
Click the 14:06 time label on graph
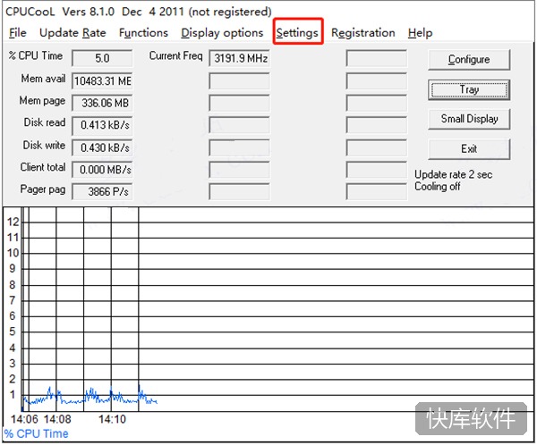[x=24, y=419]
